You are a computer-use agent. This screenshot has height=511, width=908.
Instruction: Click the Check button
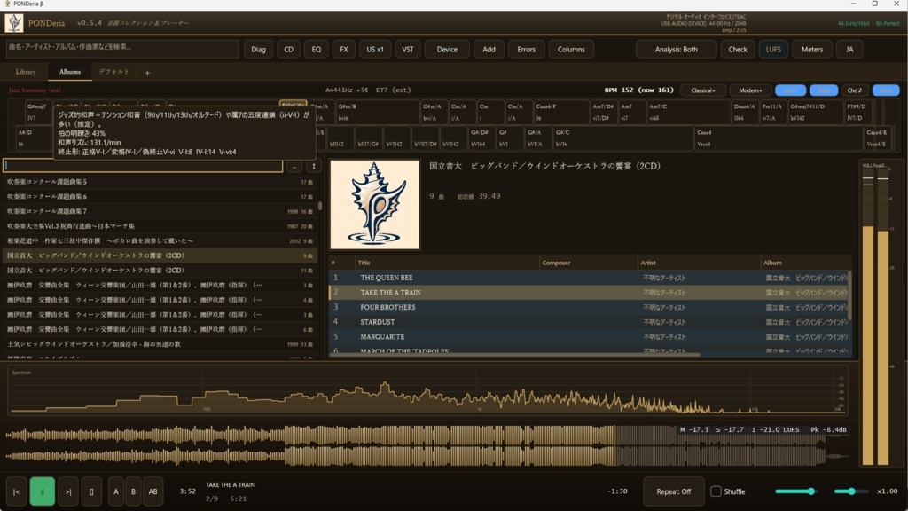737,50
